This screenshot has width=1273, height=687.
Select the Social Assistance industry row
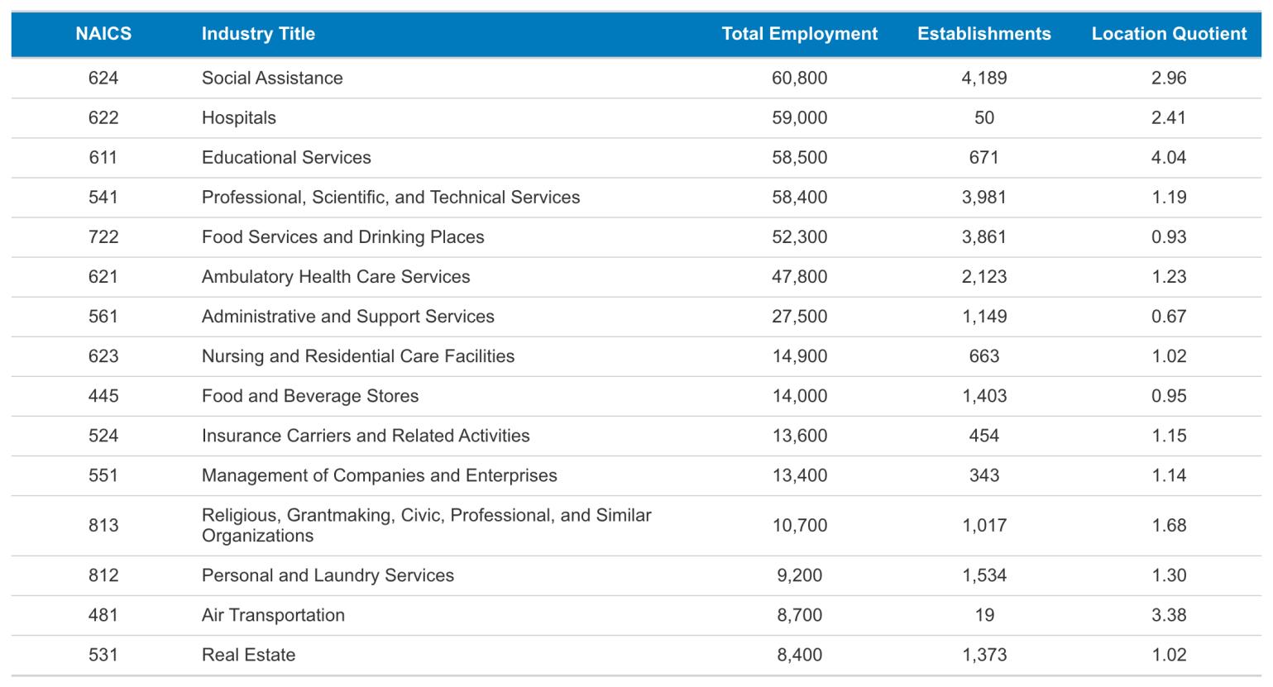(272, 78)
